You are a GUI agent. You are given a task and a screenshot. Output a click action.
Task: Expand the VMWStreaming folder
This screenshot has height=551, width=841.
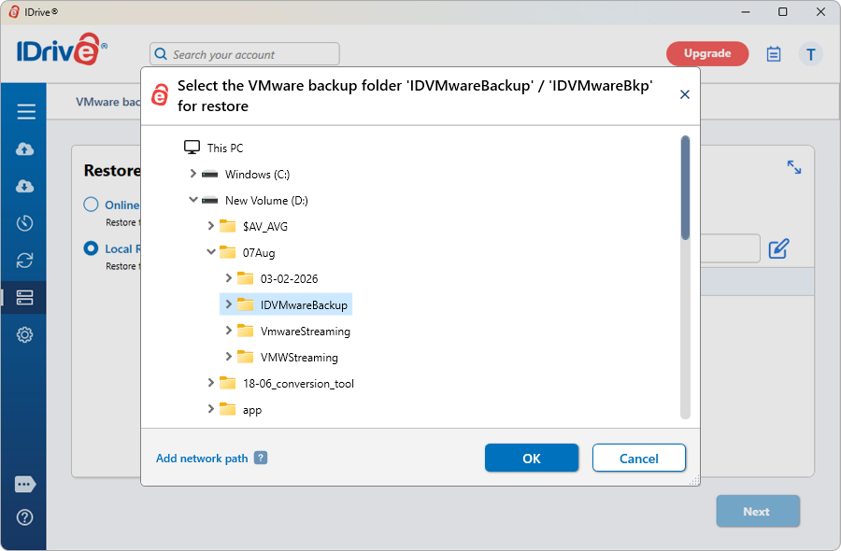tap(229, 357)
